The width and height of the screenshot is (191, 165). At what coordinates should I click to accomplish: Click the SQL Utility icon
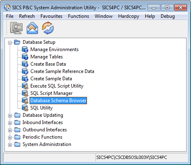pyautogui.click(x=25, y=108)
